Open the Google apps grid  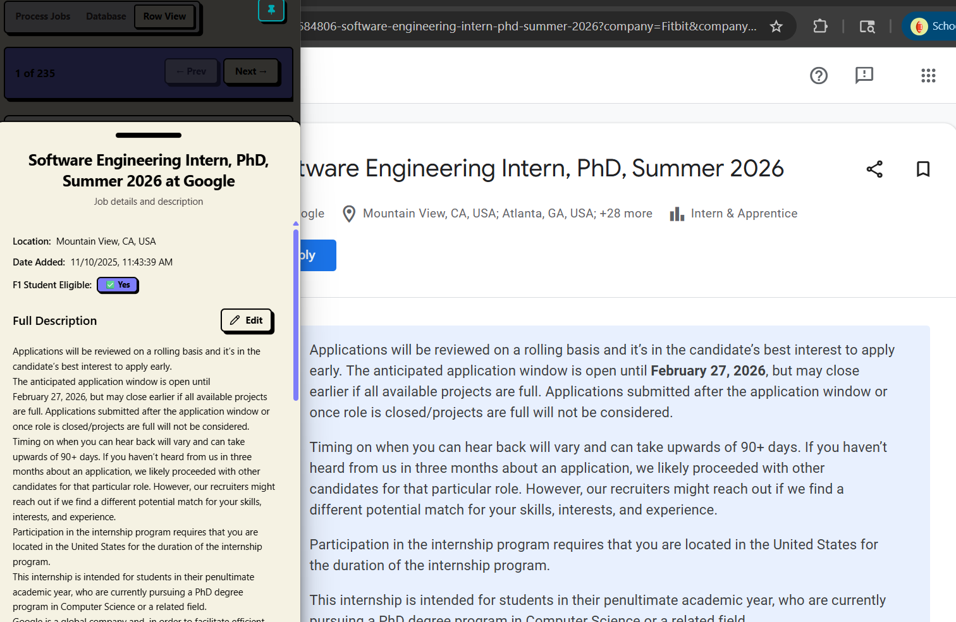point(928,76)
